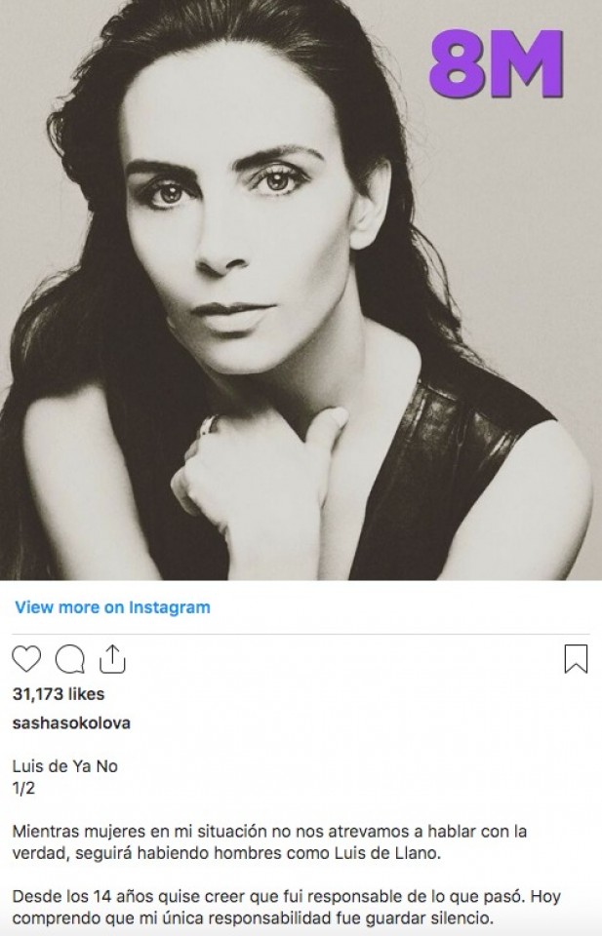Click the word "likes" beside the count
This screenshot has width=602, height=936.
(x=87, y=694)
